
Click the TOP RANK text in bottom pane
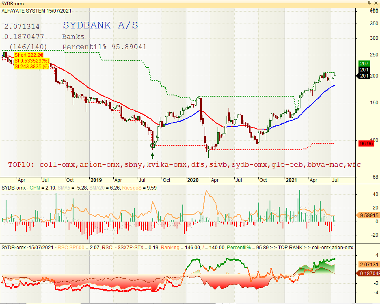click(x=290, y=248)
